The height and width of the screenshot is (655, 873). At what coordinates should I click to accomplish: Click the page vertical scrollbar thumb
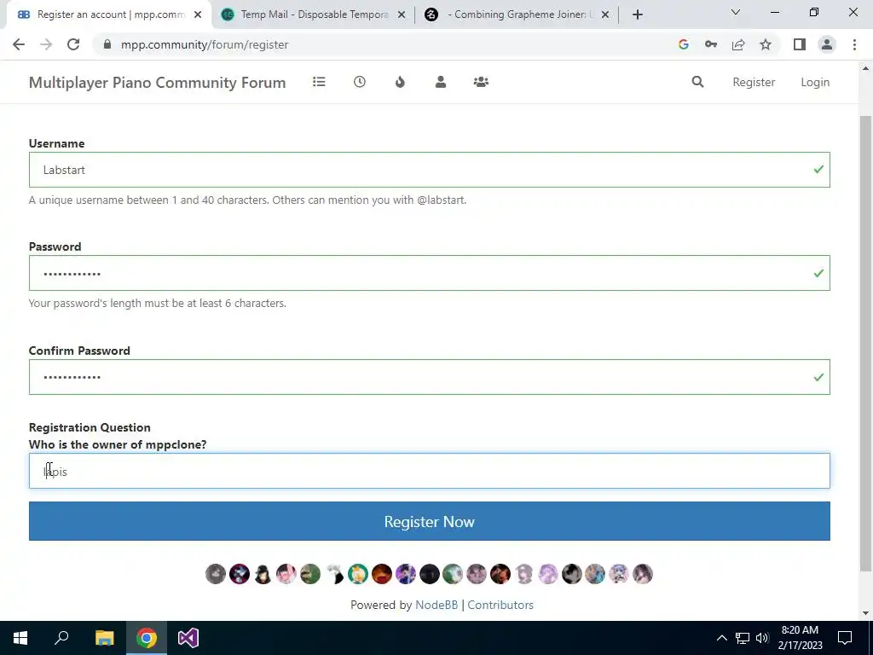tap(865, 343)
